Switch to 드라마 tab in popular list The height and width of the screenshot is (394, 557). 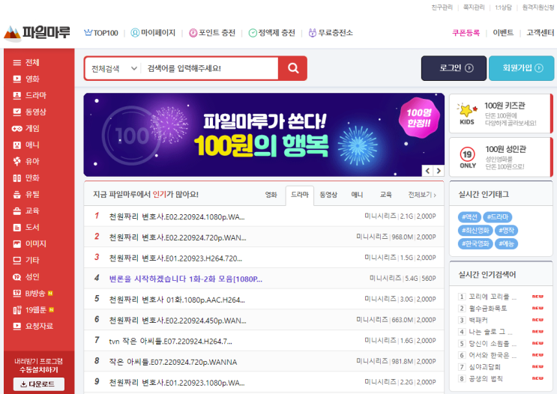pyautogui.click(x=300, y=195)
